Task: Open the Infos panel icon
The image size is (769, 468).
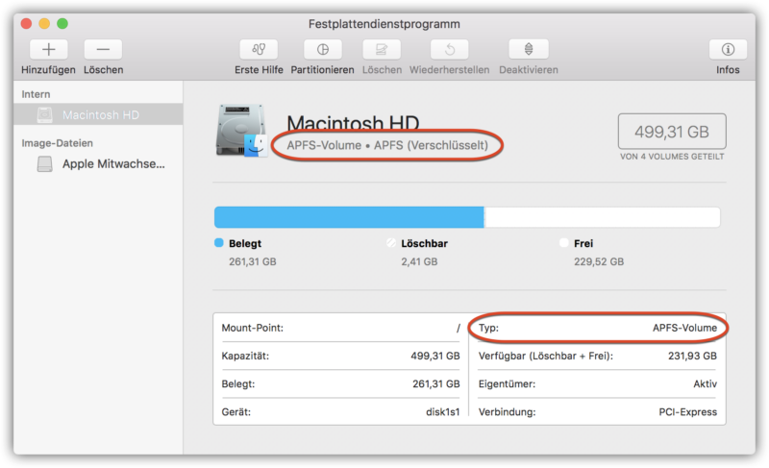Action: click(x=728, y=50)
